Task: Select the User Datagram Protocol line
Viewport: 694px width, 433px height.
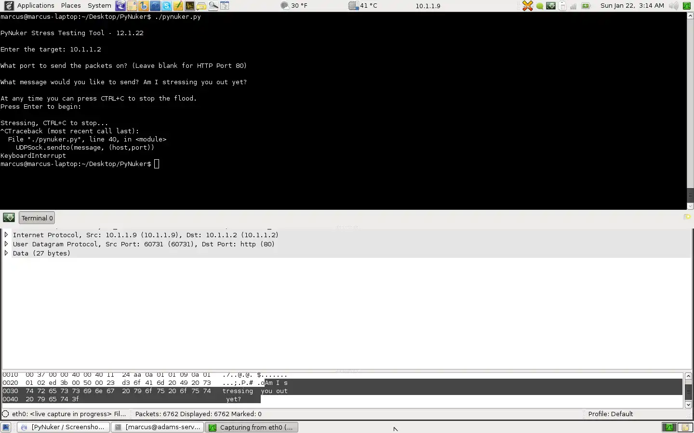Action: (144, 244)
